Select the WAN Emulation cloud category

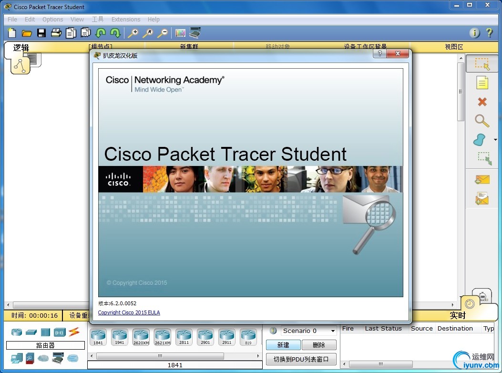coord(43,358)
